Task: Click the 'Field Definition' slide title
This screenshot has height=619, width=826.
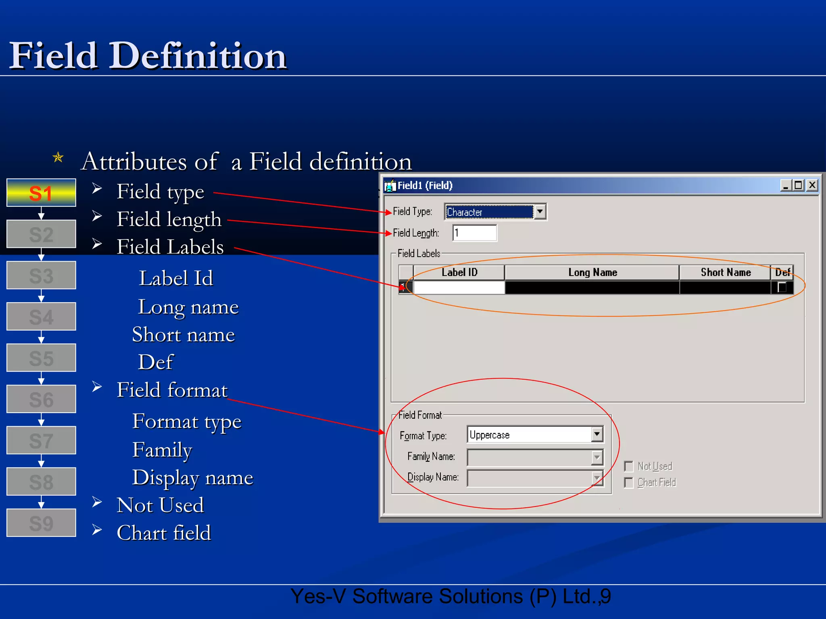Action: coord(148,56)
